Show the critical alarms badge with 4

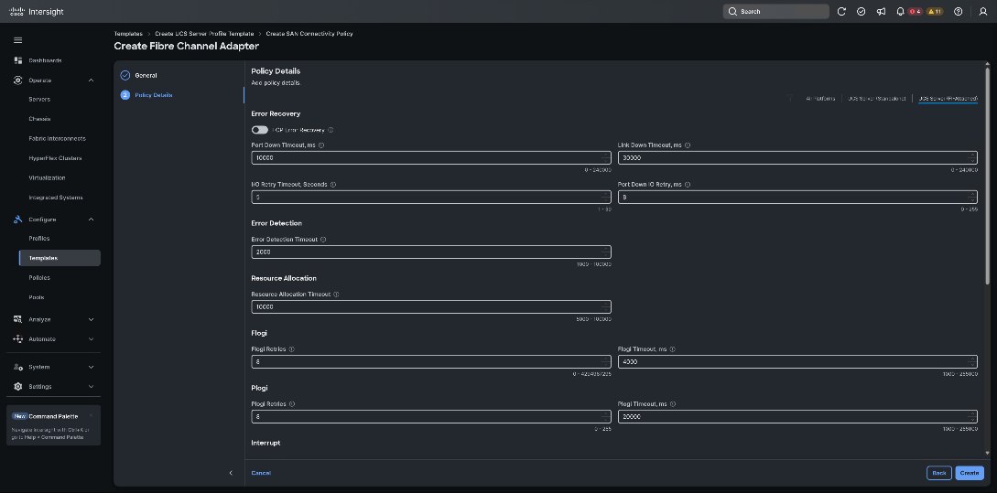coord(915,12)
